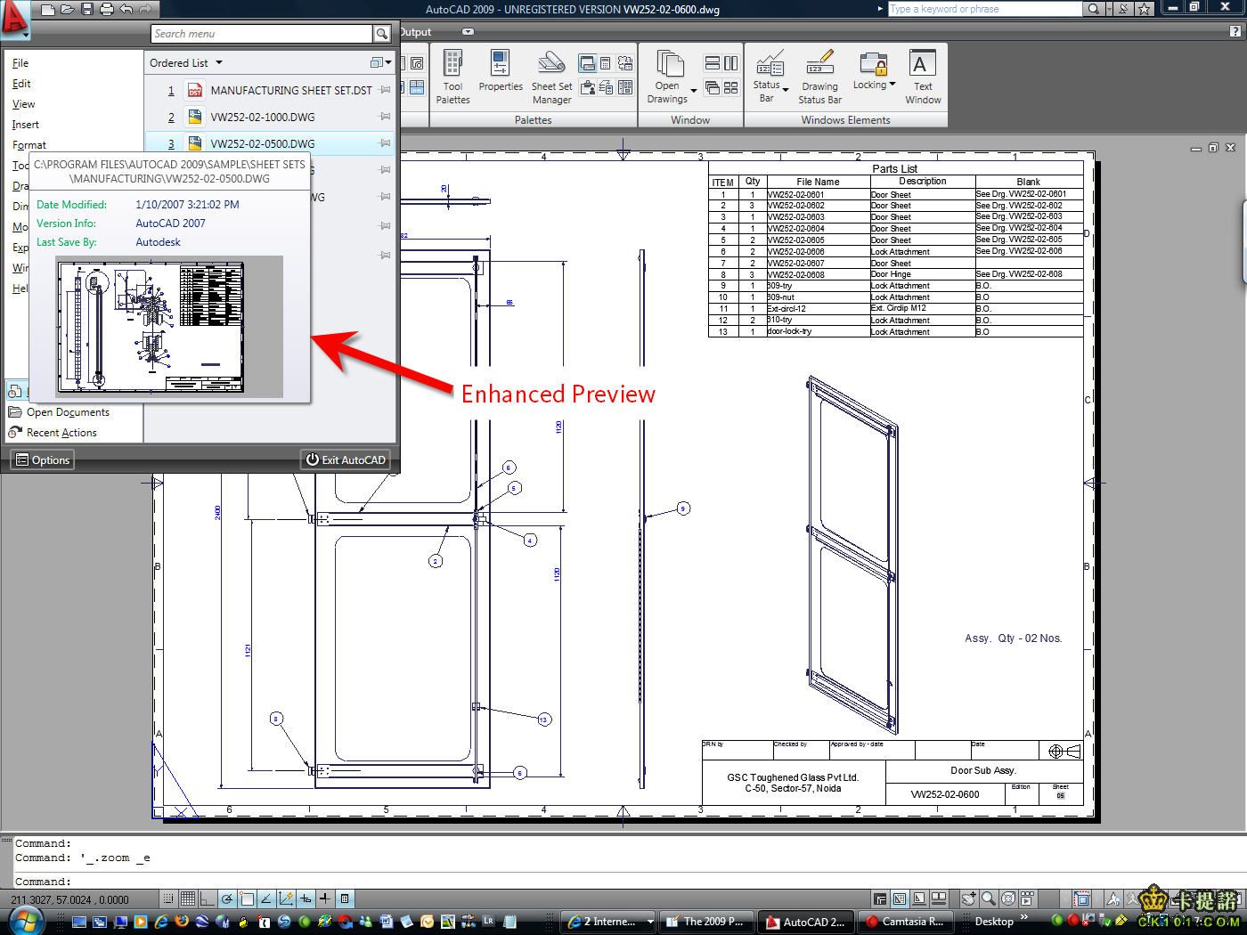Toggle Snap Mode in the status bar
Image resolution: width=1247 pixels, height=935 pixels.
coord(168,898)
